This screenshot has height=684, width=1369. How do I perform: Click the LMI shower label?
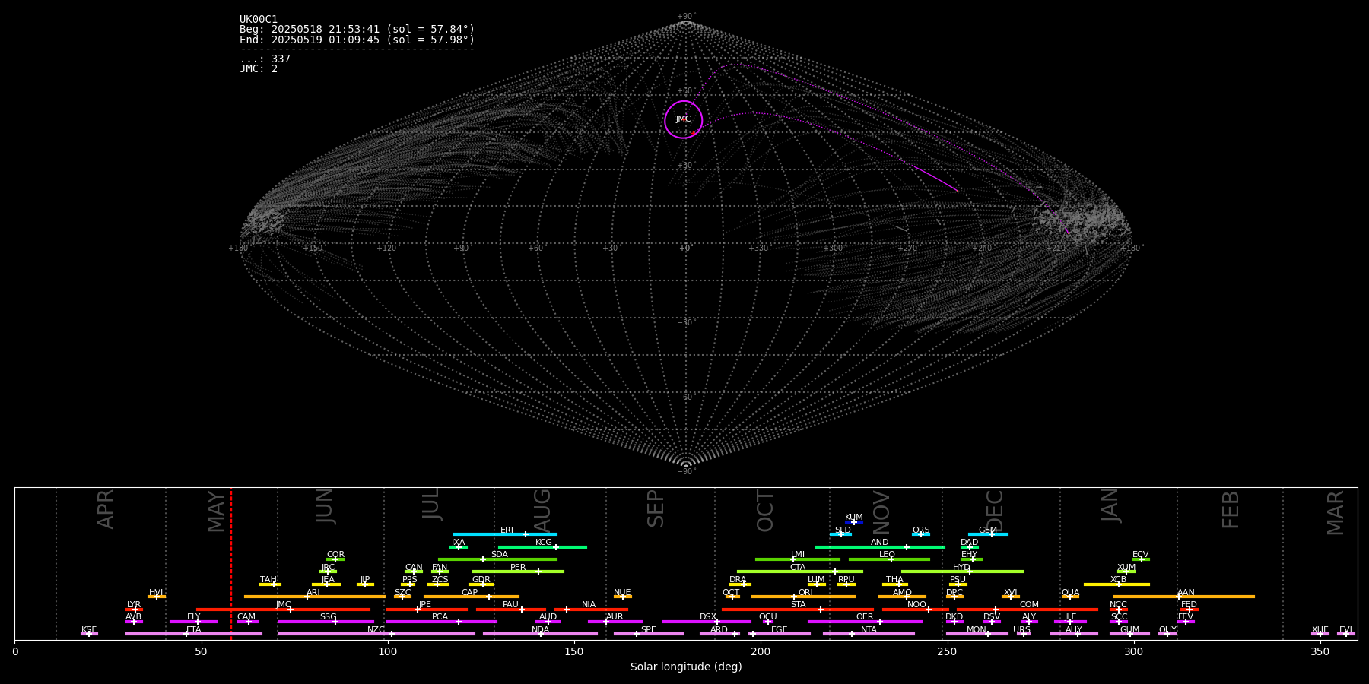pos(798,555)
